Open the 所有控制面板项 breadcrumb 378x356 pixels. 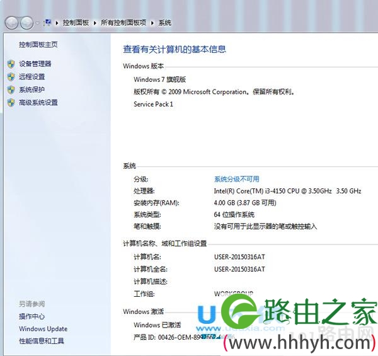tap(123, 23)
